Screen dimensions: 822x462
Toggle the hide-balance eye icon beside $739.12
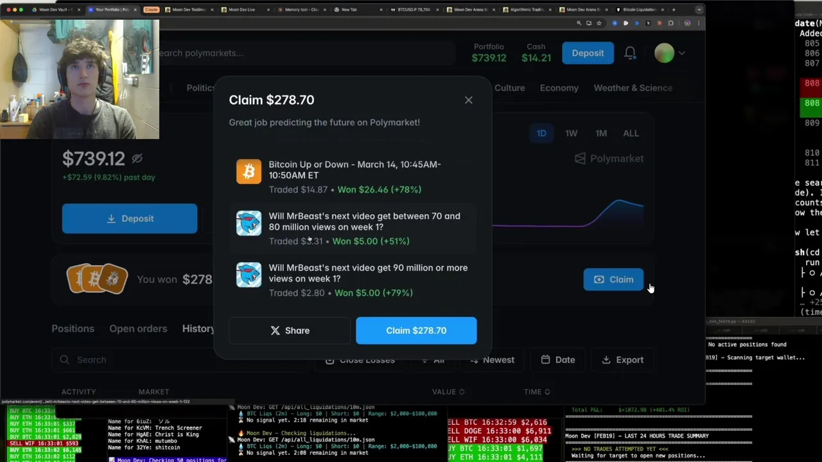point(137,158)
